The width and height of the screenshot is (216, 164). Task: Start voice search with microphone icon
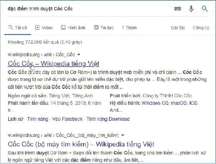[191, 9]
